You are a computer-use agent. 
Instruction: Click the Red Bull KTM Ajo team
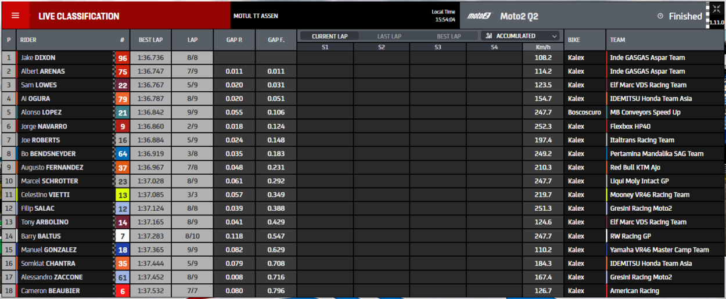[635, 167]
